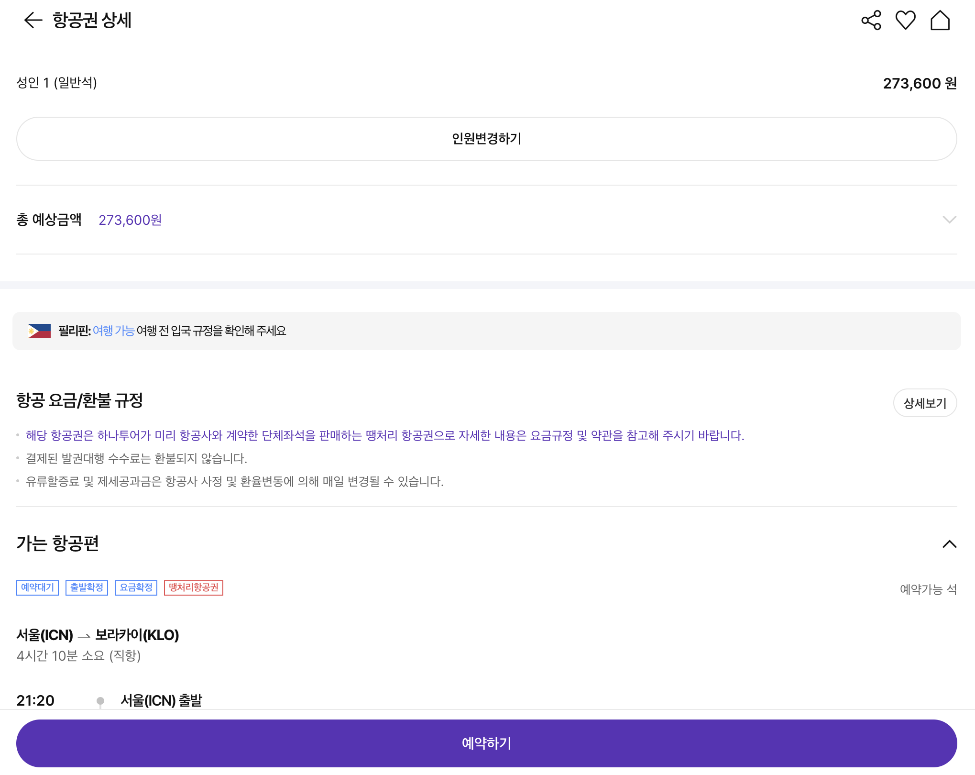Click the 항공권 상세 page title

pos(92,20)
